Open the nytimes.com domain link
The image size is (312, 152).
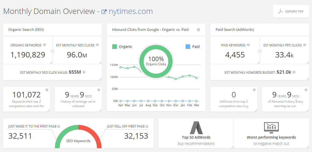pos(131,11)
